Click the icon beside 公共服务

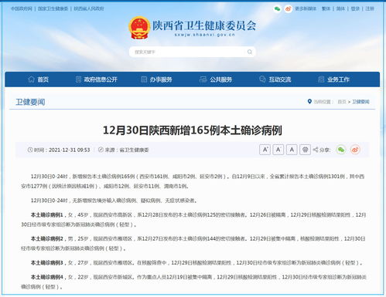pos(203,79)
